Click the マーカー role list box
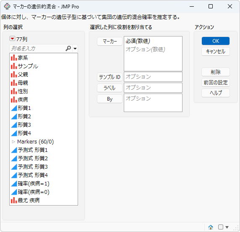 pyautogui.click(x=153, y=54)
